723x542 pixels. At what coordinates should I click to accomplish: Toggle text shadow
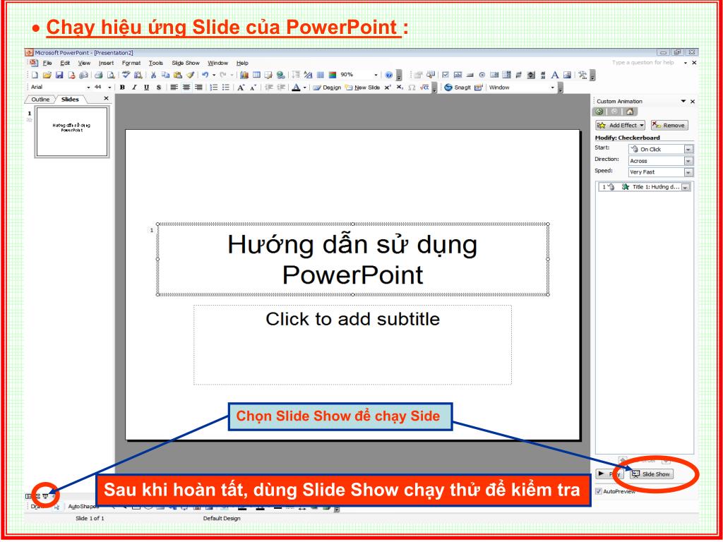[159, 87]
